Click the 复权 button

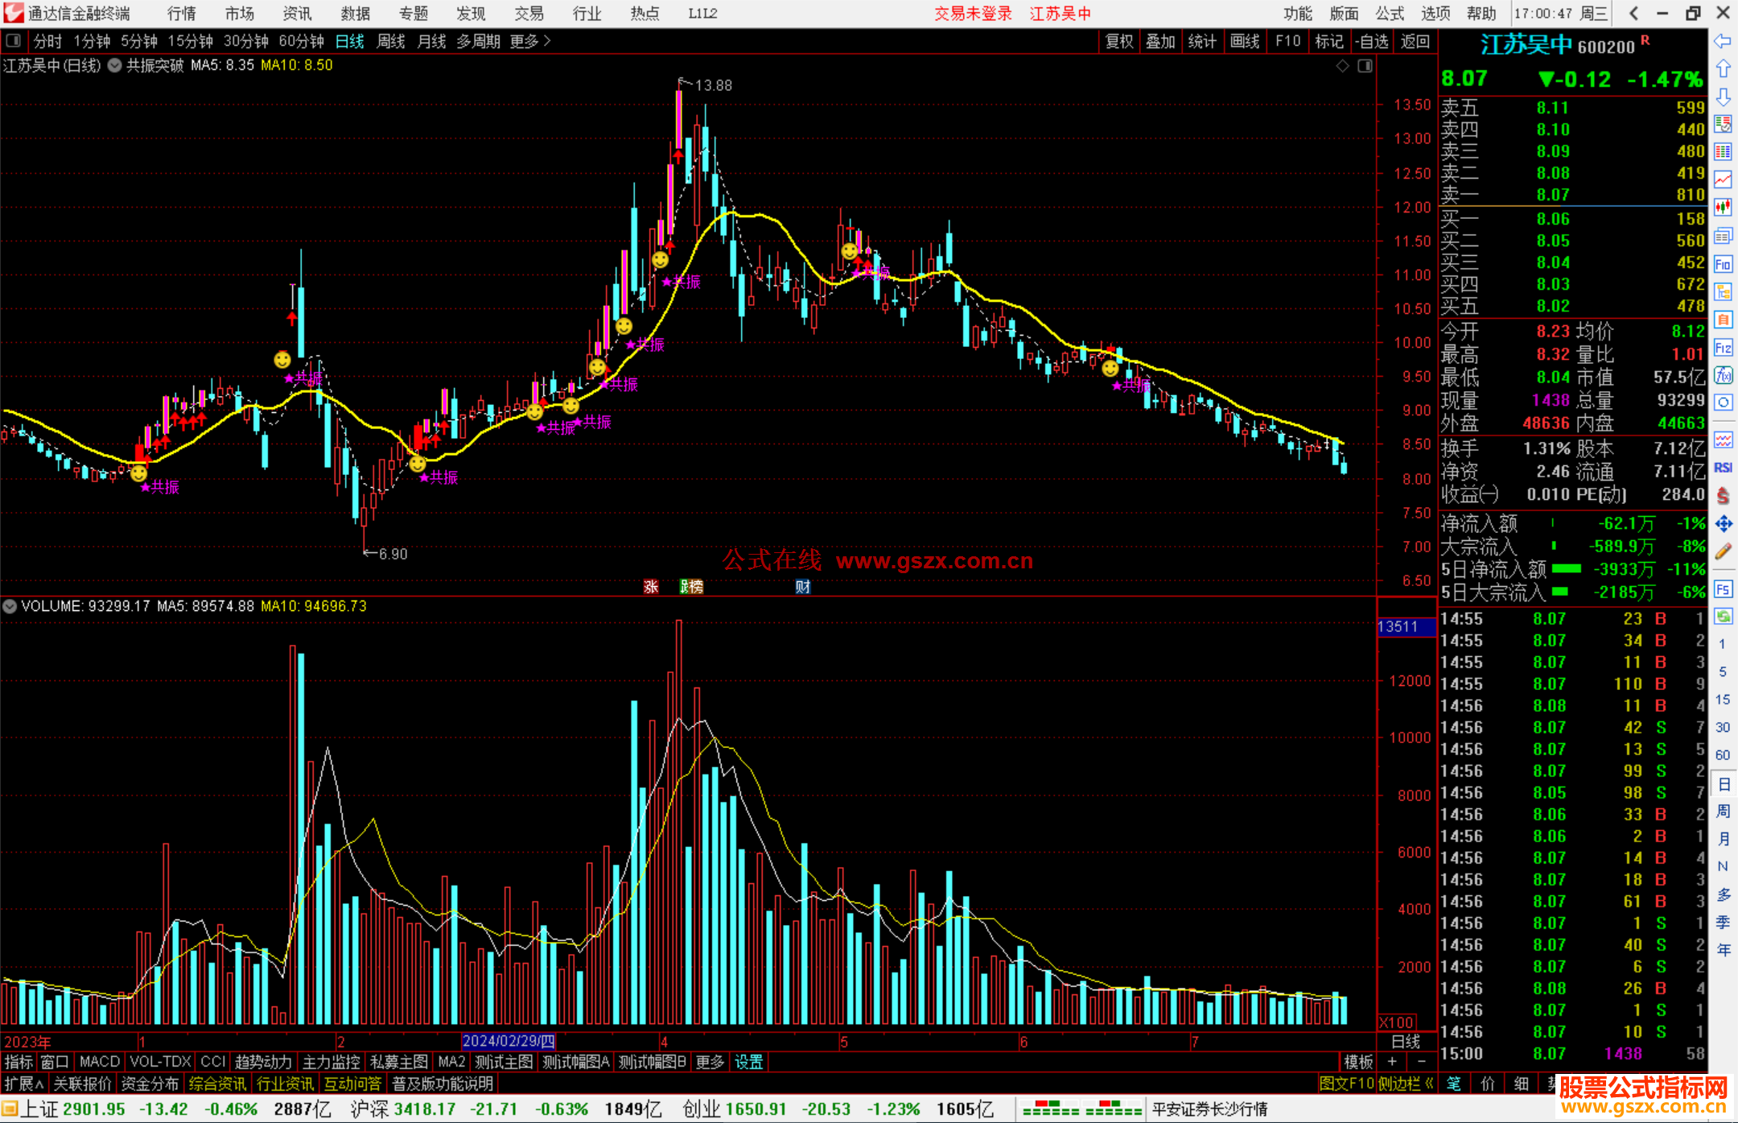1118,41
